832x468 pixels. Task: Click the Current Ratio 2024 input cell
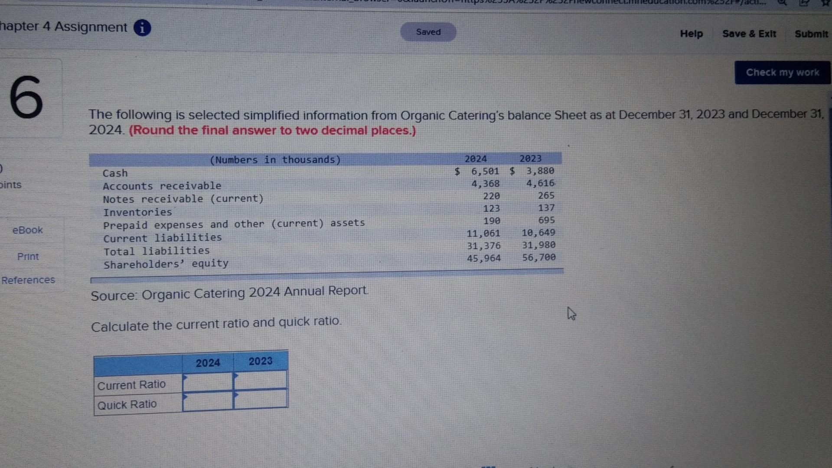(x=207, y=383)
